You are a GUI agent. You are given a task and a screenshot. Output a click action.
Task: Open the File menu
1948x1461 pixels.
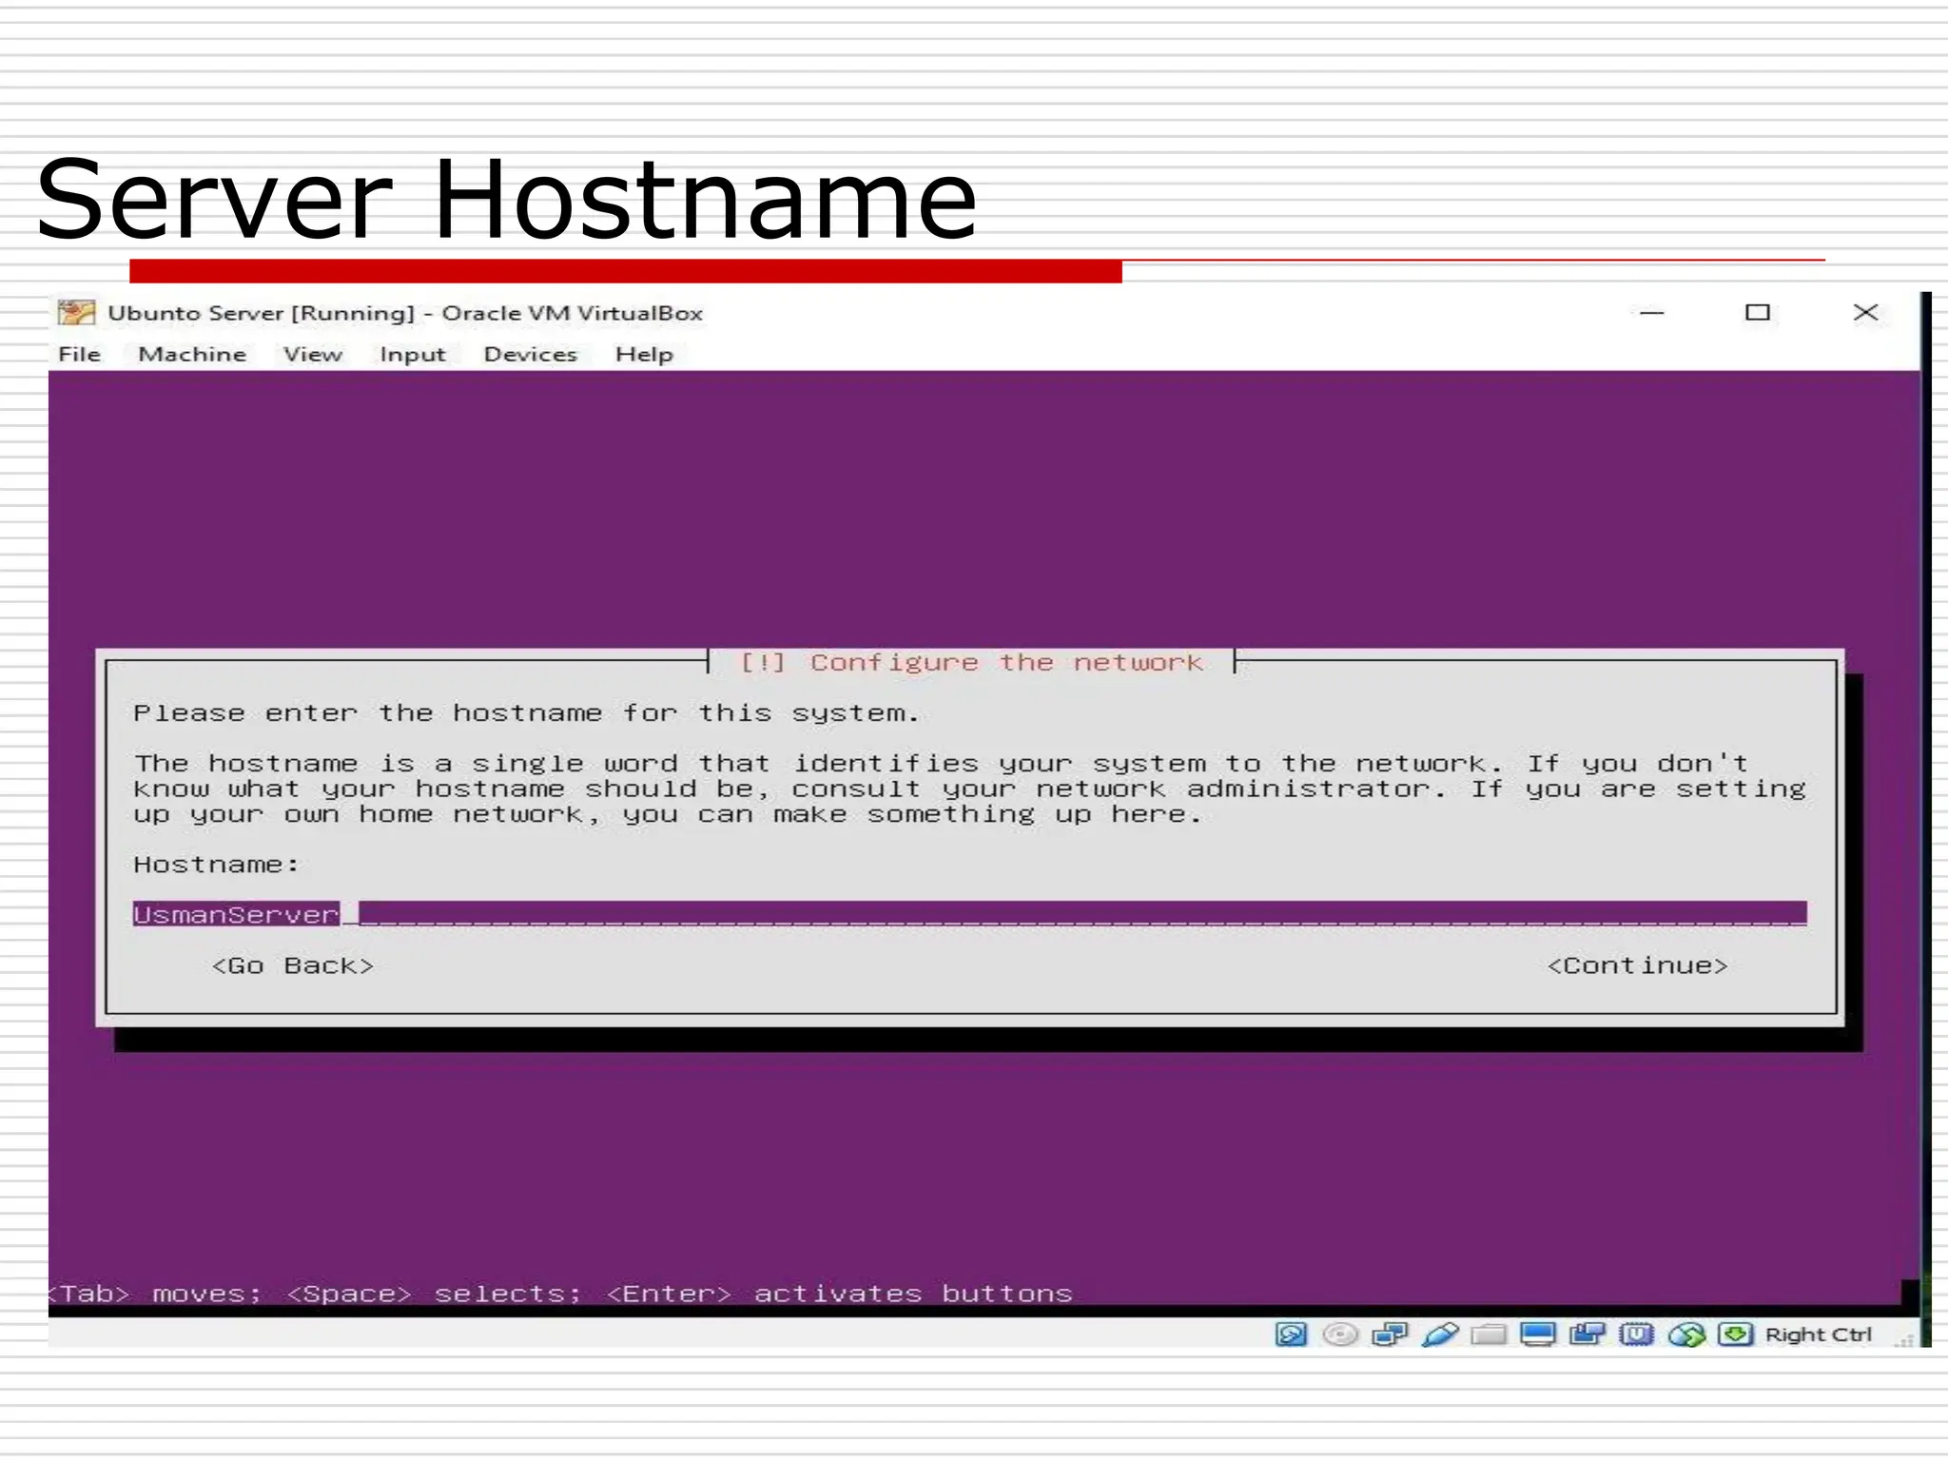click(79, 354)
